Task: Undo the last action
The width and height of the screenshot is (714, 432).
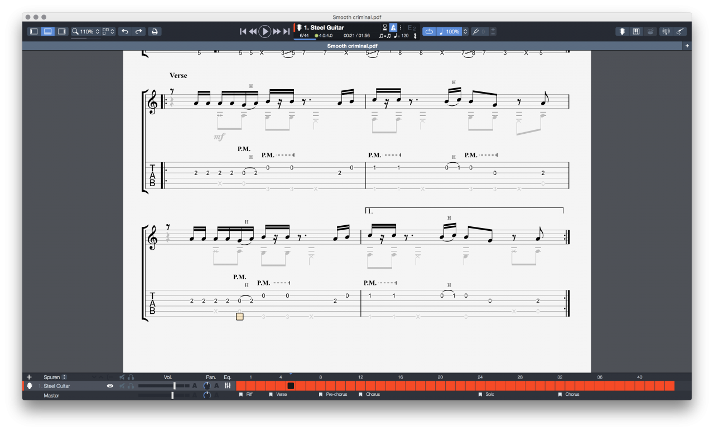Action: tap(125, 31)
